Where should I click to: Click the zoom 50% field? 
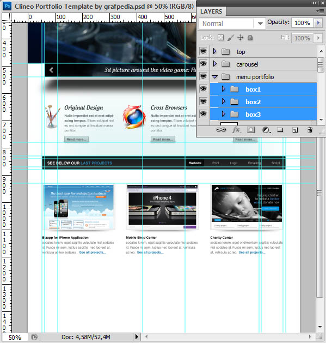[x=15, y=338]
